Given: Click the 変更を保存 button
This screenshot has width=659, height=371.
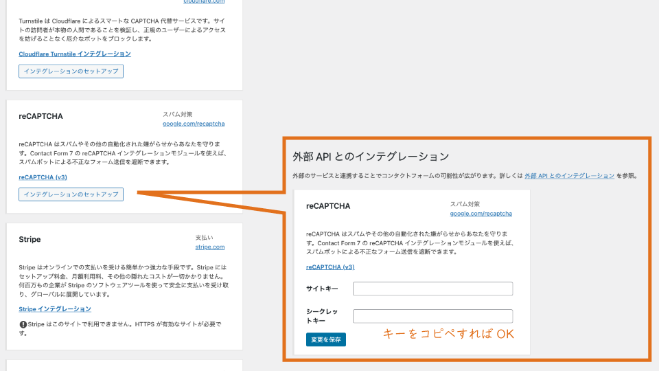Looking at the screenshot, I should click(x=325, y=339).
